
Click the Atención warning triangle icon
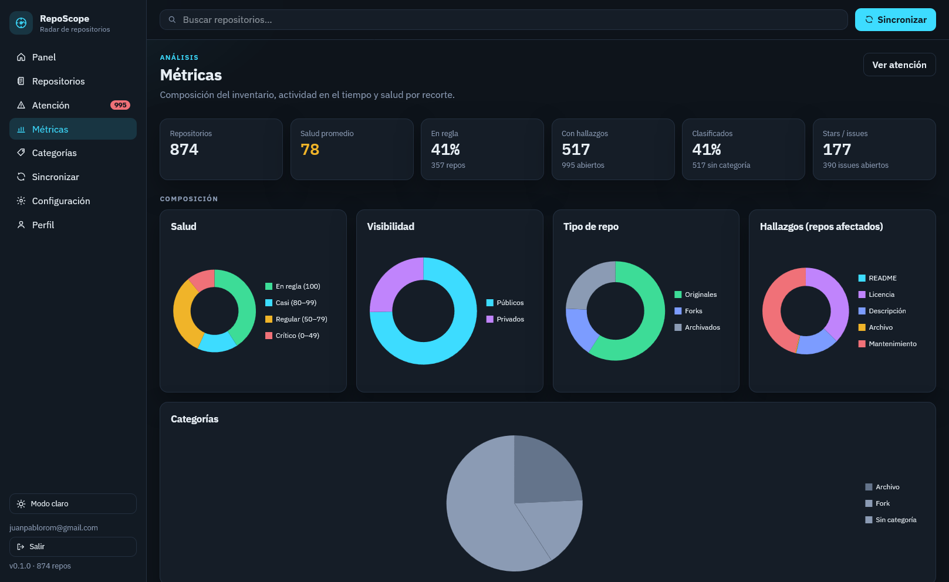click(21, 106)
